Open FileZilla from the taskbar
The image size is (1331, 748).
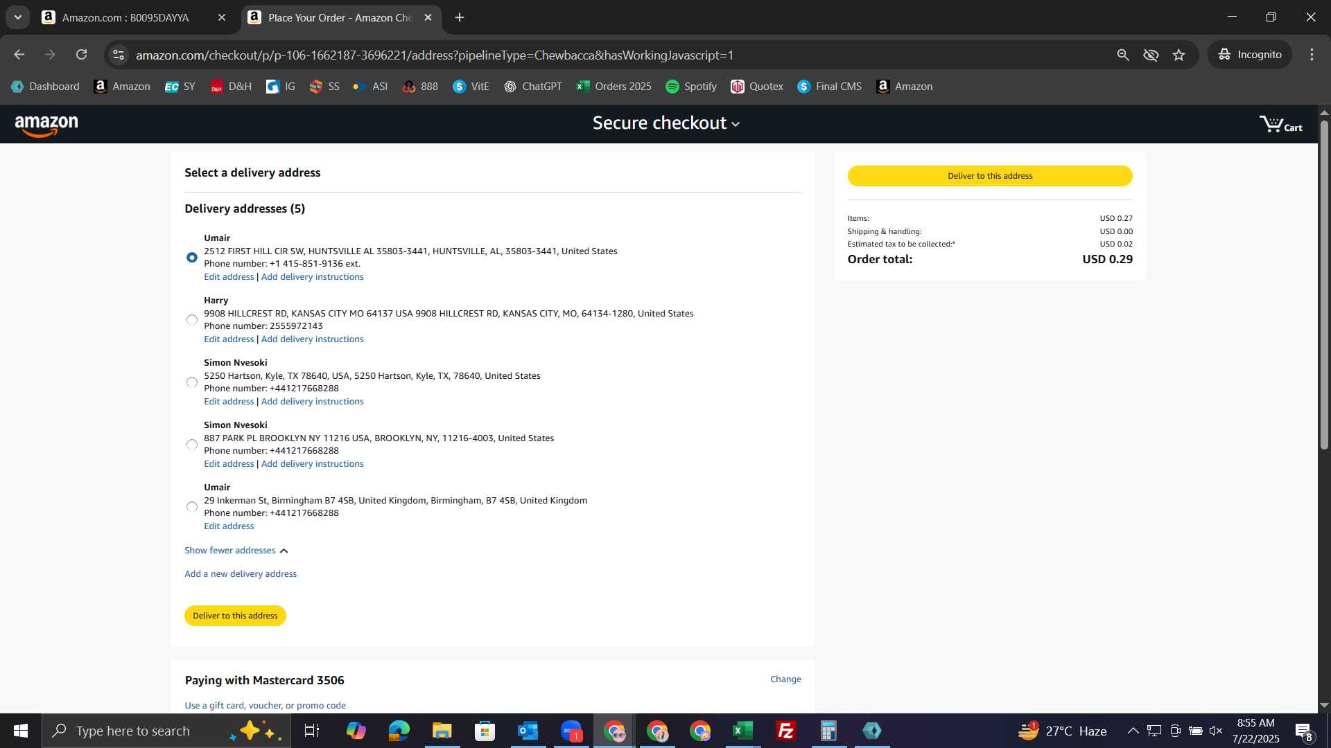pos(785,731)
